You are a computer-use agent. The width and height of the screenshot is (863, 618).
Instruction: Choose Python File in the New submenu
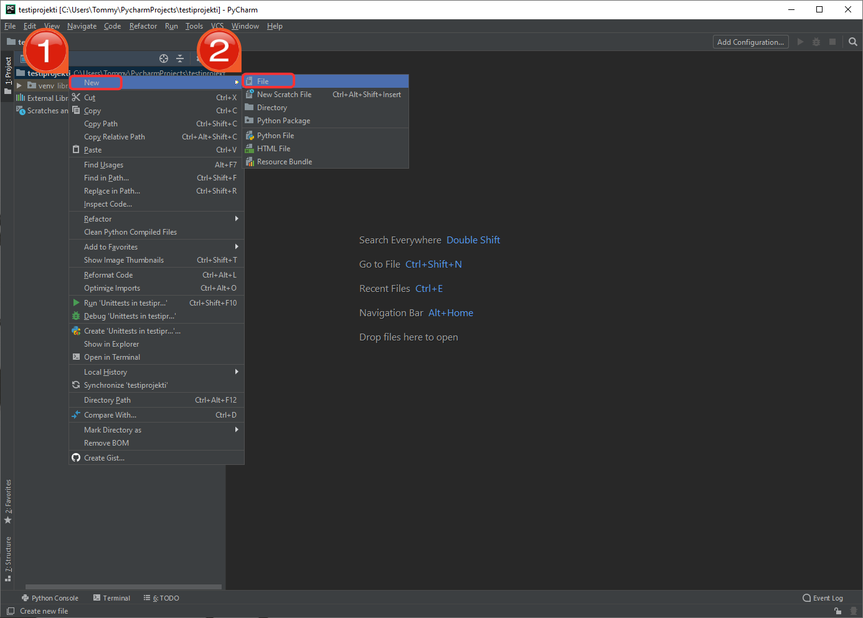pyautogui.click(x=275, y=136)
